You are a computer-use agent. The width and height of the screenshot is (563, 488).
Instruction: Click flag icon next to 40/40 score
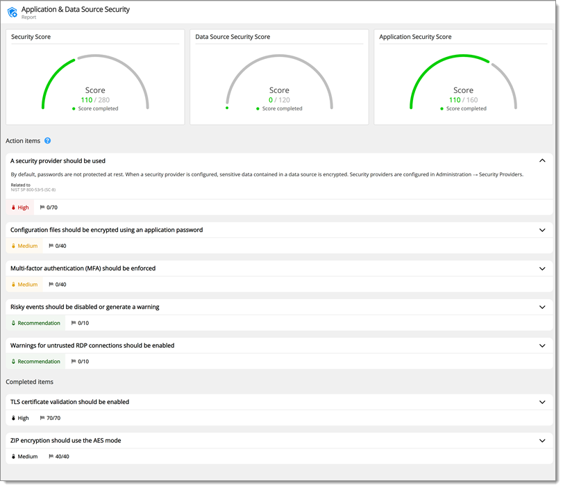tap(51, 456)
